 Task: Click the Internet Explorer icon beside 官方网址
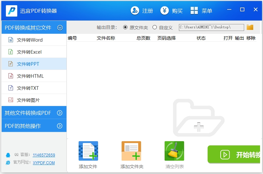[8, 163]
